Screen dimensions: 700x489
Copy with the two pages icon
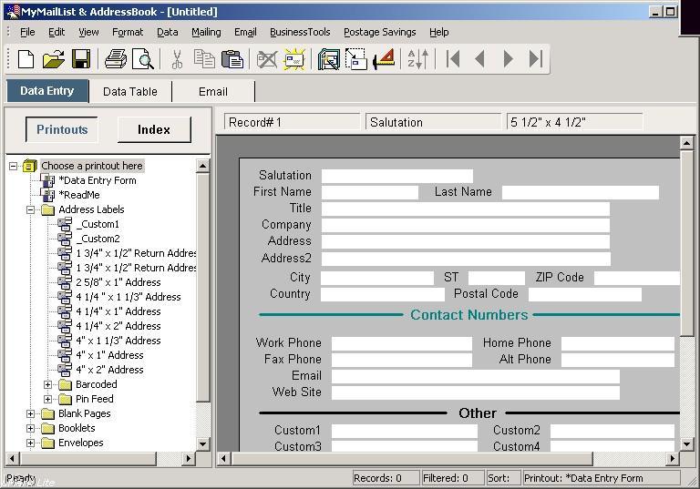pos(204,59)
